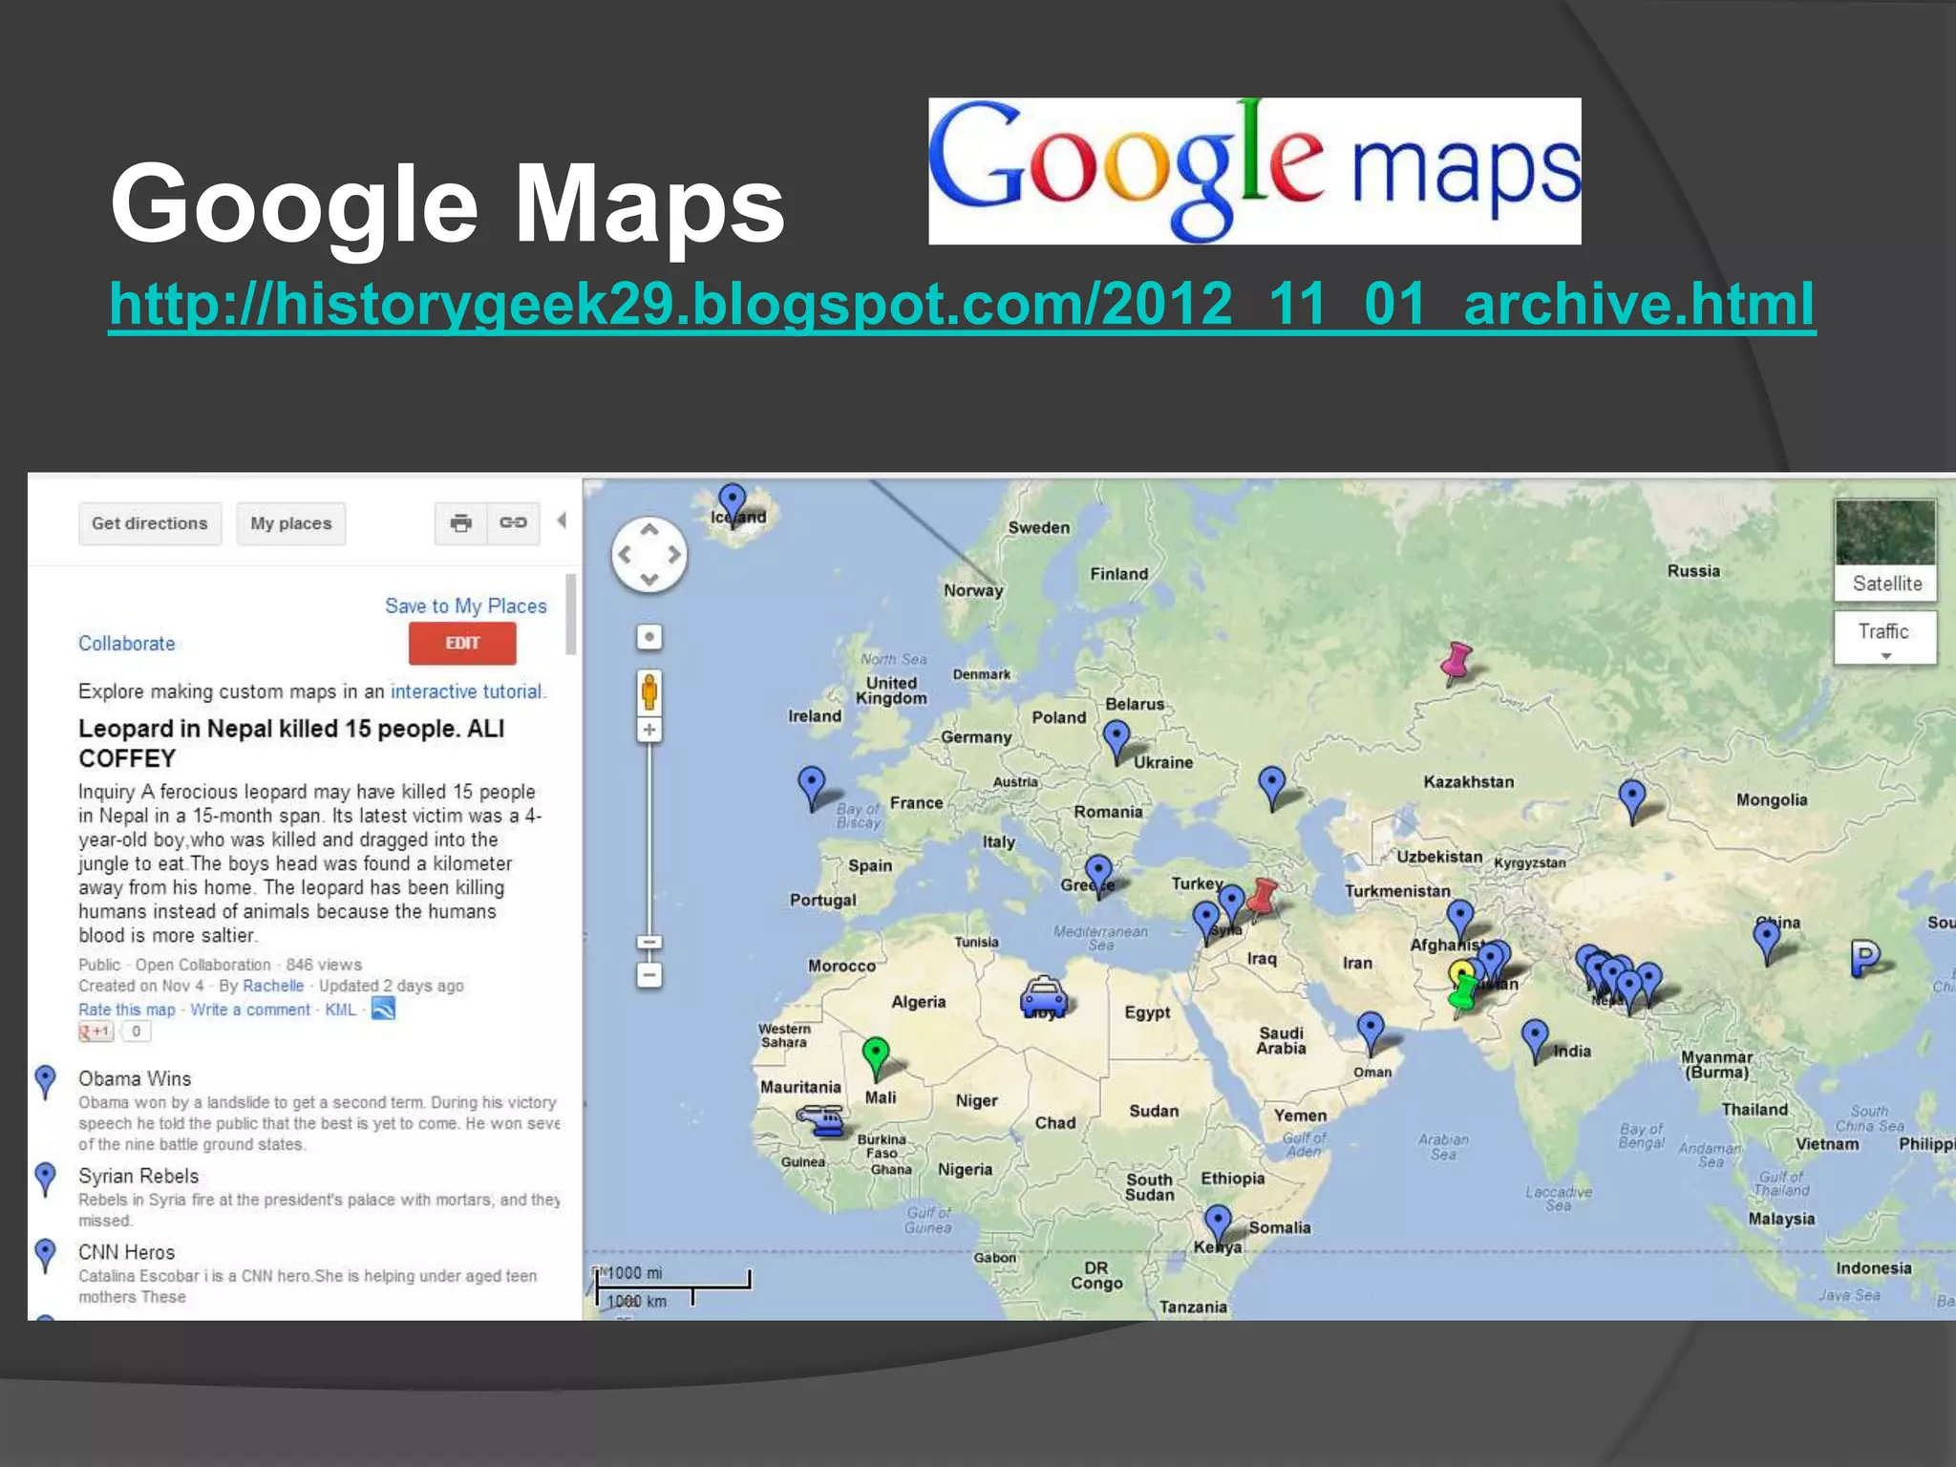Click the marker icon beside CNN Heros
Screen dimensions: 1956x1467
[x=45, y=1254]
